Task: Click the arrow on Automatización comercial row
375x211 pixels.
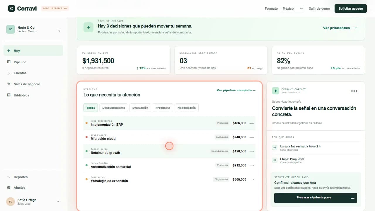Action: tap(252, 166)
